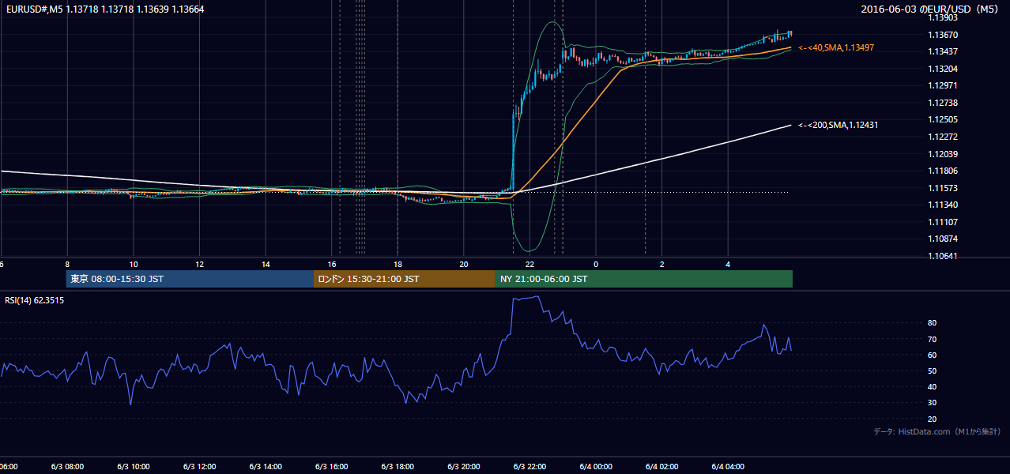Click the HistData.com data source credit
The image size is (1010, 474).
click(937, 431)
